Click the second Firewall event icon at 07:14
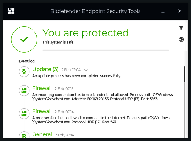191x141 pixels. click(x=24, y=114)
